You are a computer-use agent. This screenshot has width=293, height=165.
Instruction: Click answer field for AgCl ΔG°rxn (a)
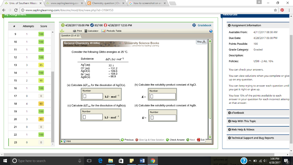coord(92,96)
